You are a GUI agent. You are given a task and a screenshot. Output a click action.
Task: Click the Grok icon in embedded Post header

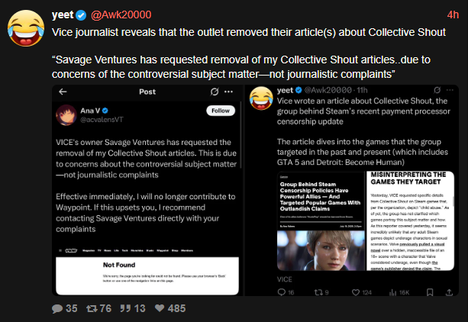[x=215, y=92]
